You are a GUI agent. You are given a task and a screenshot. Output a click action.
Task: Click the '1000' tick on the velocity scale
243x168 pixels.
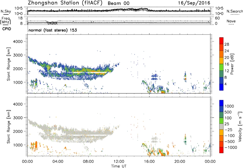tap(229, 106)
